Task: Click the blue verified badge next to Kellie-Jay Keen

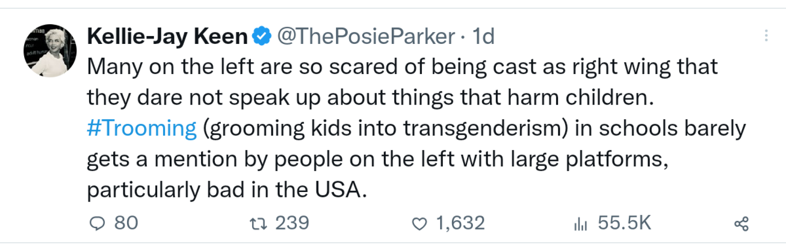Action: [x=261, y=36]
